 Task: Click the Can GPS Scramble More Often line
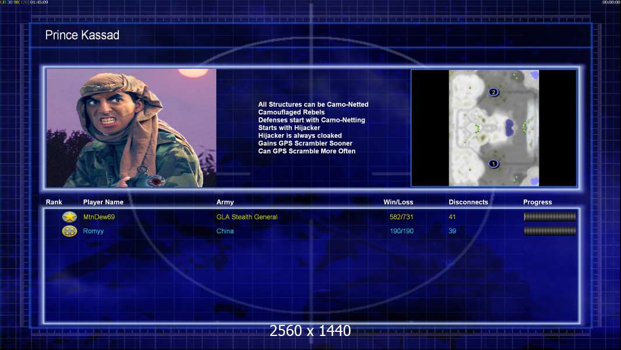tap(307, 151)
